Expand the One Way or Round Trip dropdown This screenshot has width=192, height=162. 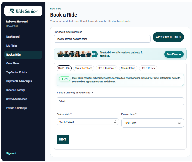point(120,101)
